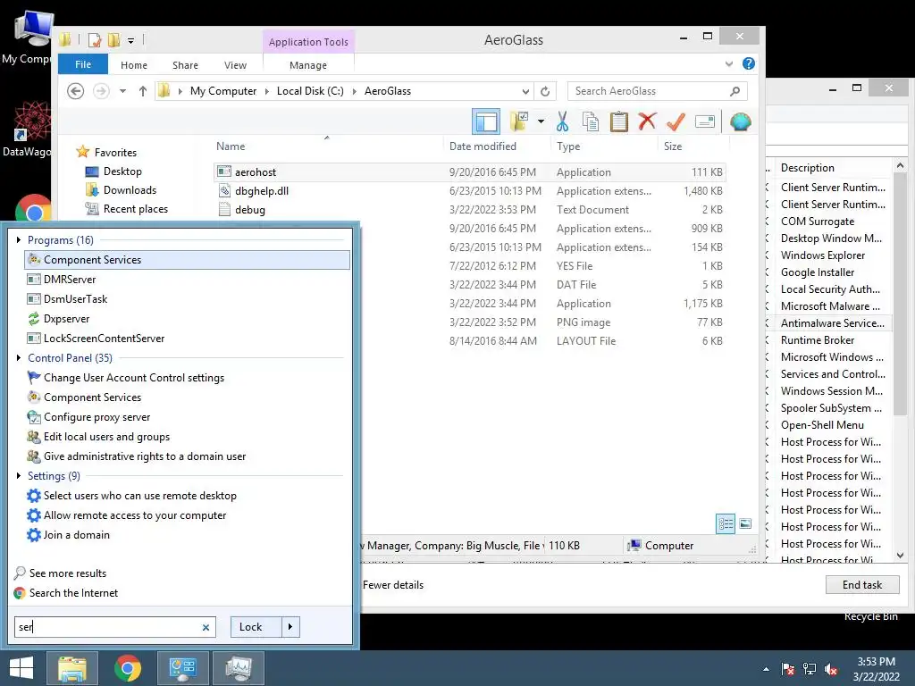Screen dimensions: 915x686
Task: Expand the ribbon chevron
Action: [x=729, y=63]
